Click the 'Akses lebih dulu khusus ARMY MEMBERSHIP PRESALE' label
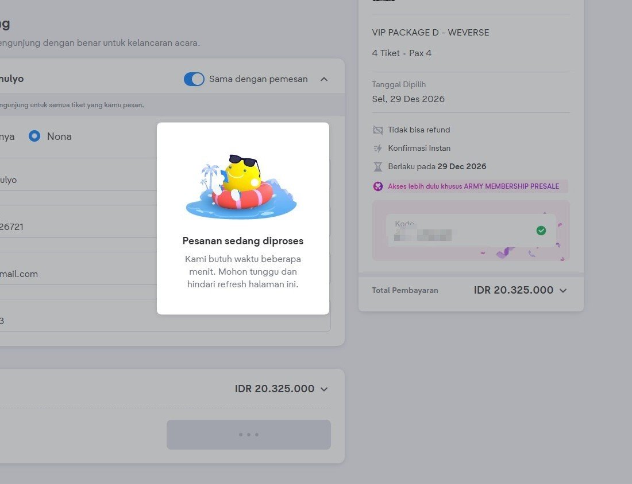 (473, 186)
